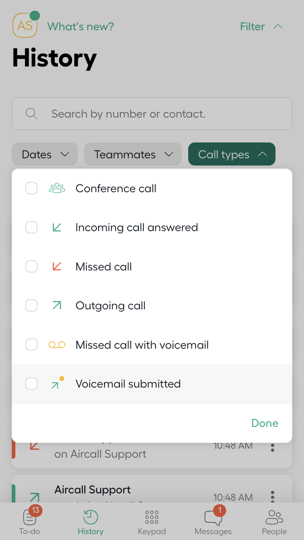Tick the Missed call checkbox
The width and height of the screenshot is (304, 540).
coord(32,267)
